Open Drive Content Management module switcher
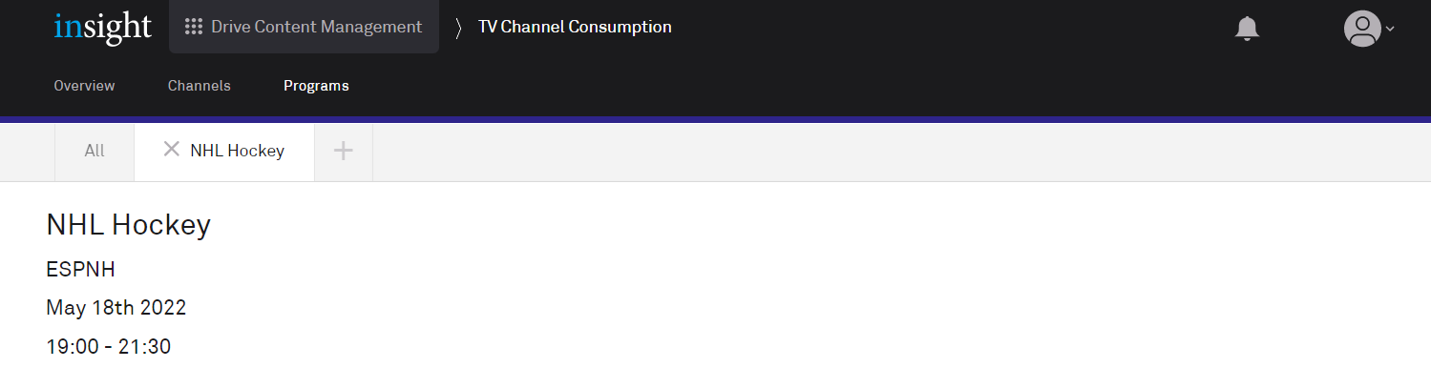The width and height of the screenshot is (1431, 368). tap(304, 27)
